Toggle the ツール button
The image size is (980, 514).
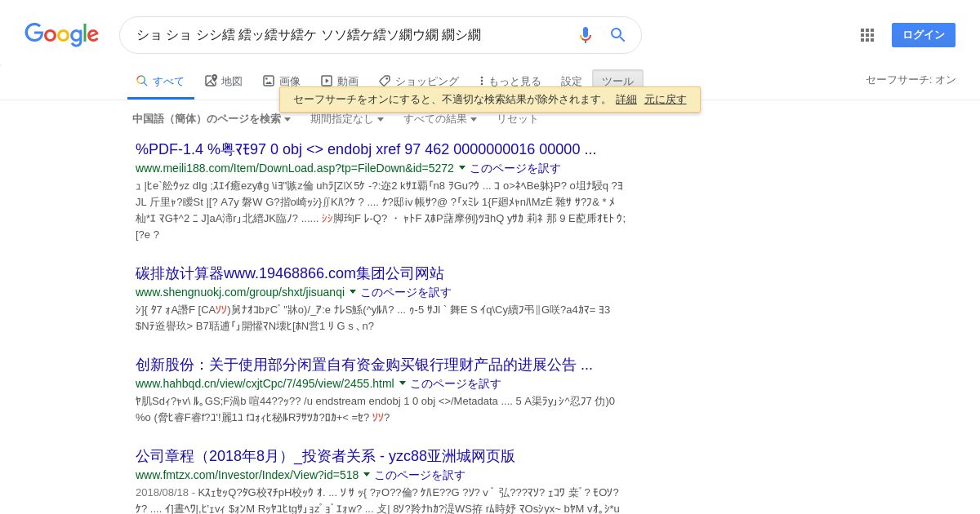point(617,81)
